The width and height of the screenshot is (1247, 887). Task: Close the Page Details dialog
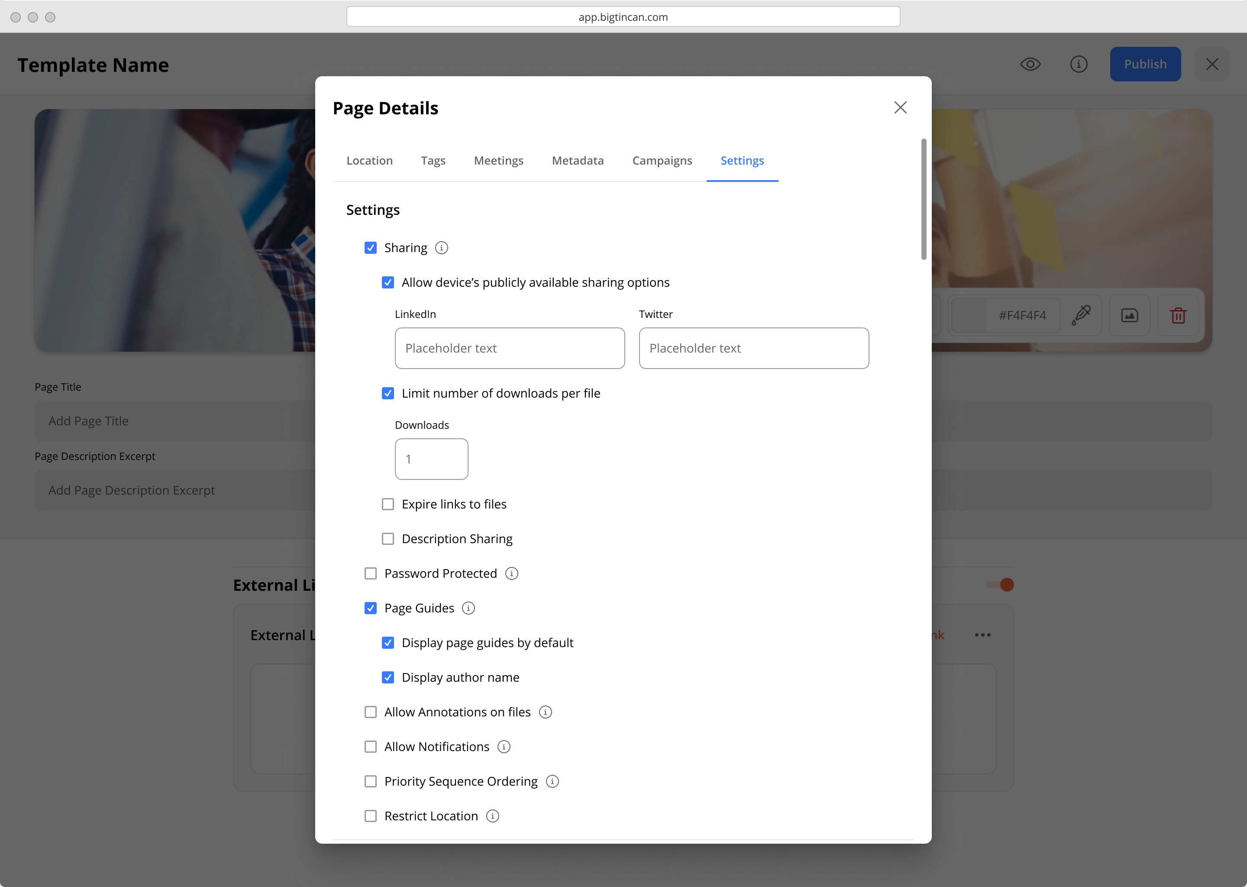click(x=900, y=107)
